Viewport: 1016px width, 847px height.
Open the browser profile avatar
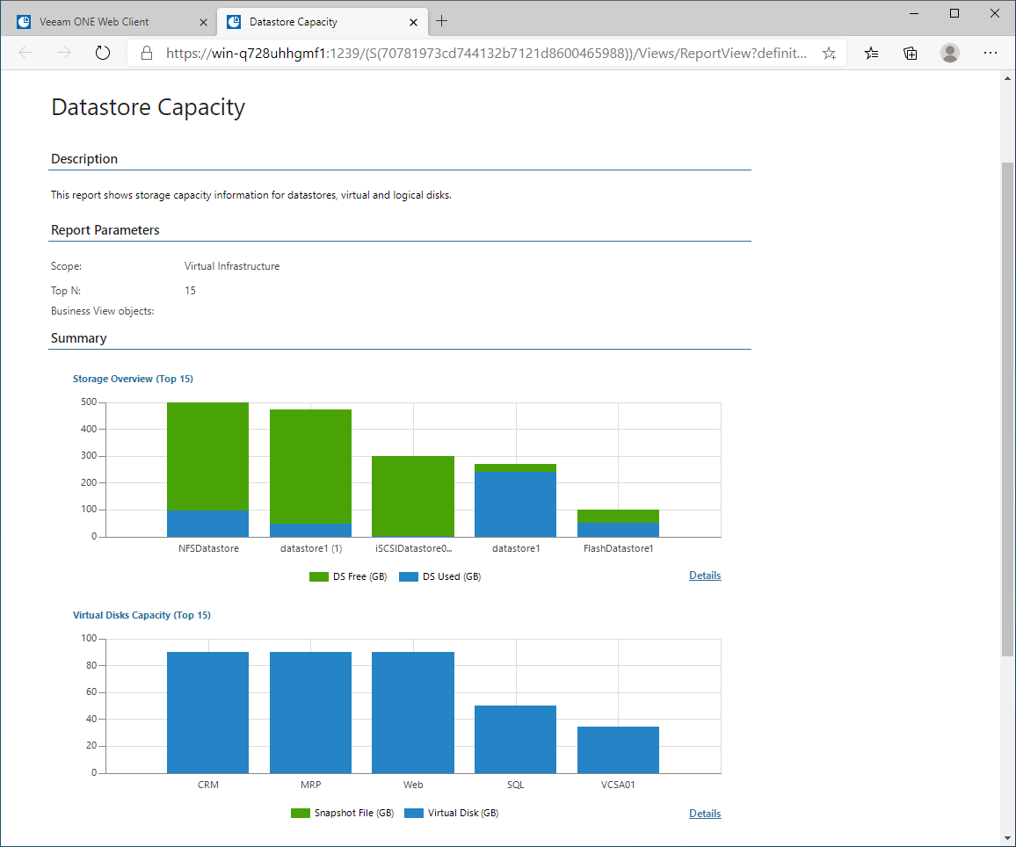(950, 53)
